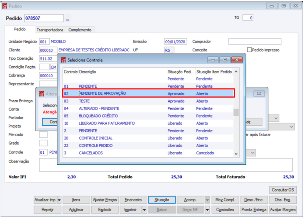The image size is (304, 217).
Task: Click the Situação button
Action: (x=162, y=200)
